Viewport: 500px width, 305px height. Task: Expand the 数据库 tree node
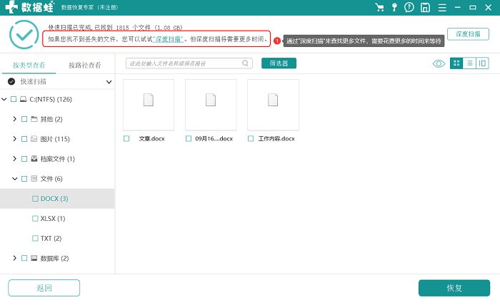pos(15,258)
